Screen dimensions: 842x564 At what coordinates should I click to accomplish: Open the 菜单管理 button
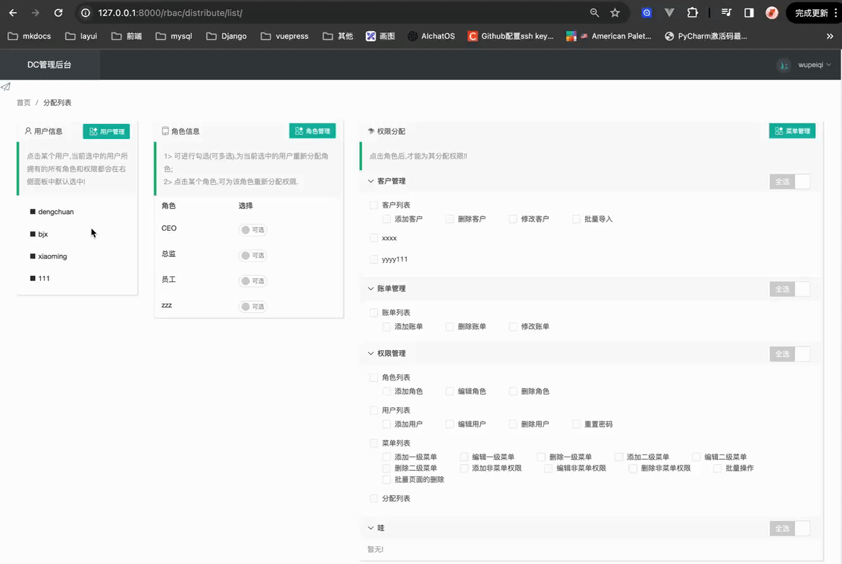click(792, 131)
